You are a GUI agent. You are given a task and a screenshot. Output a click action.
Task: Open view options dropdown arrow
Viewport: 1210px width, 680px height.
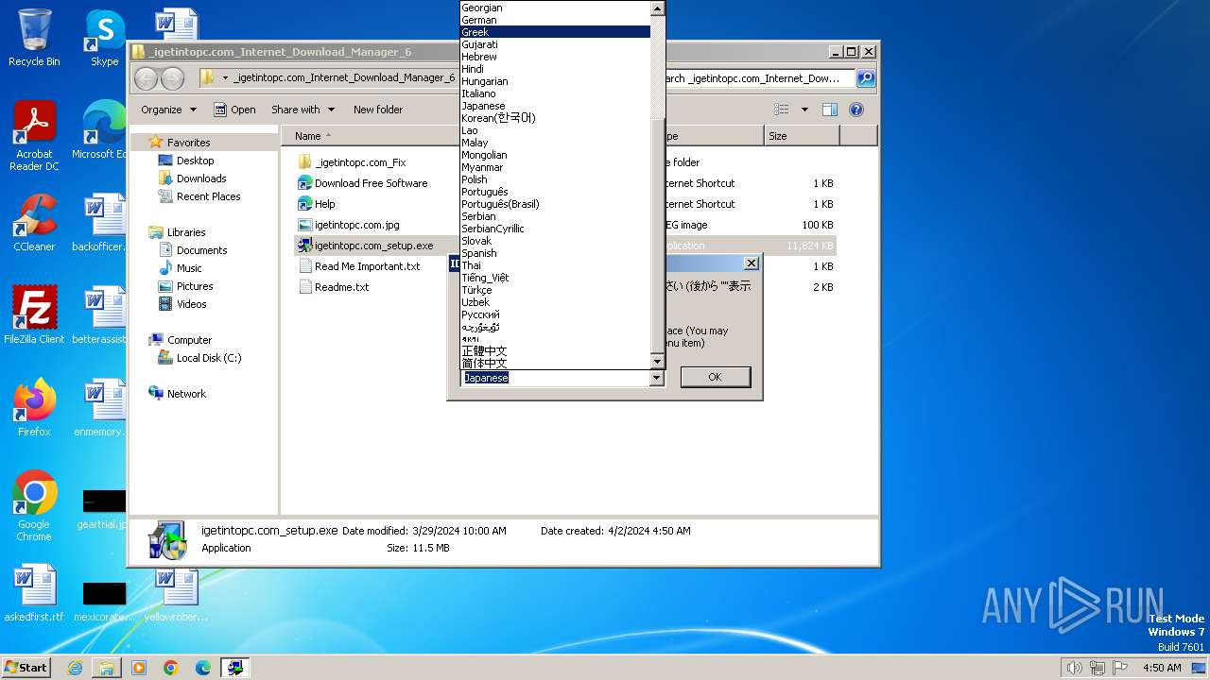pyautogui.click(x=804, y=110)
